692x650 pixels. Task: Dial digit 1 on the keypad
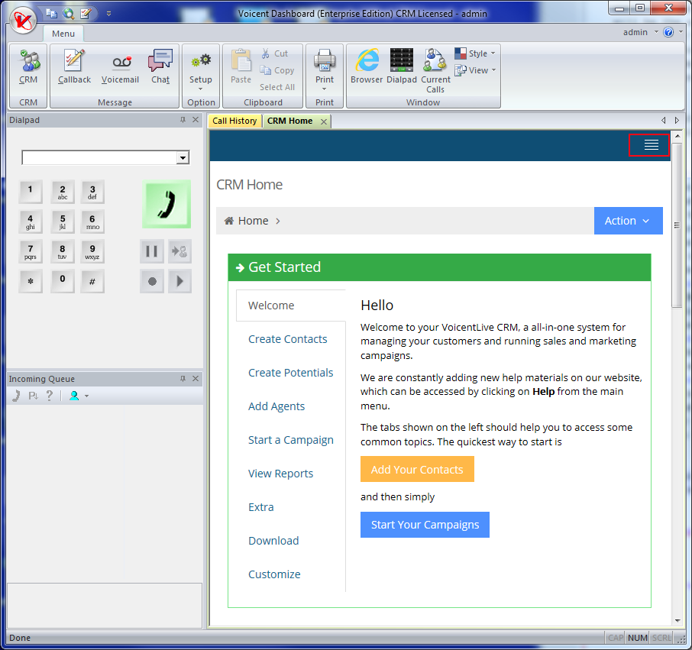(x=31, y=192)
